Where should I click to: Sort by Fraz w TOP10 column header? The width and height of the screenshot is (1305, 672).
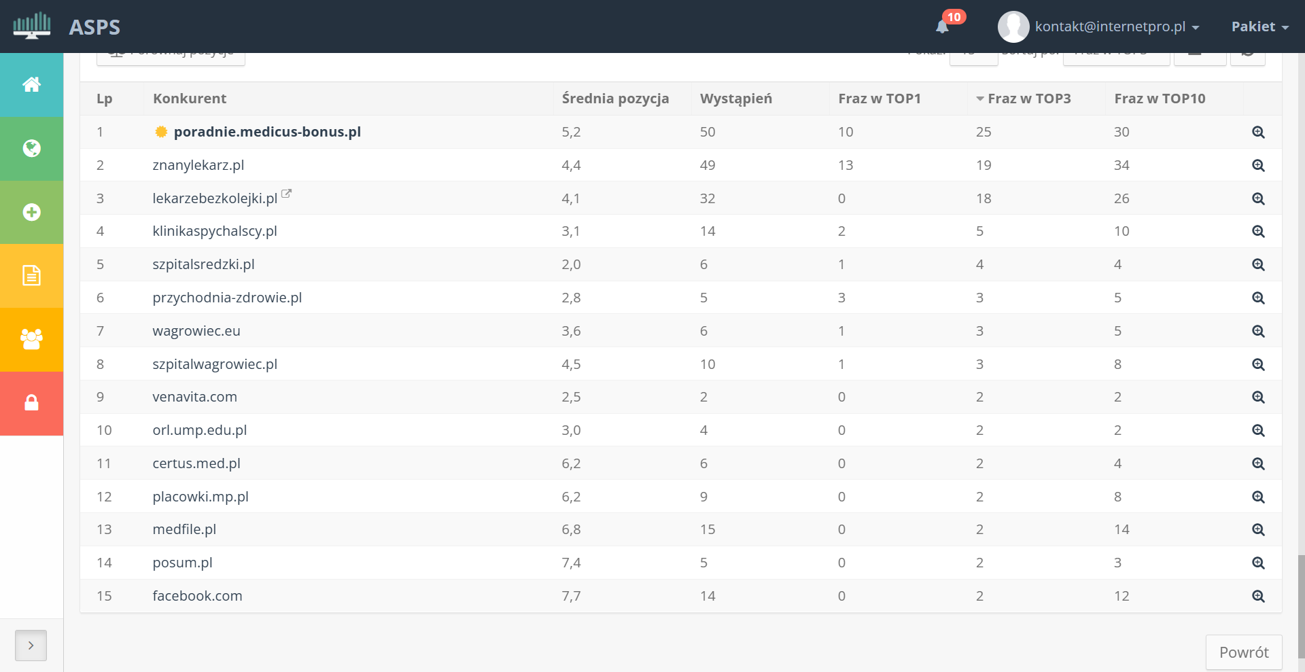[x=1160, y=99]
